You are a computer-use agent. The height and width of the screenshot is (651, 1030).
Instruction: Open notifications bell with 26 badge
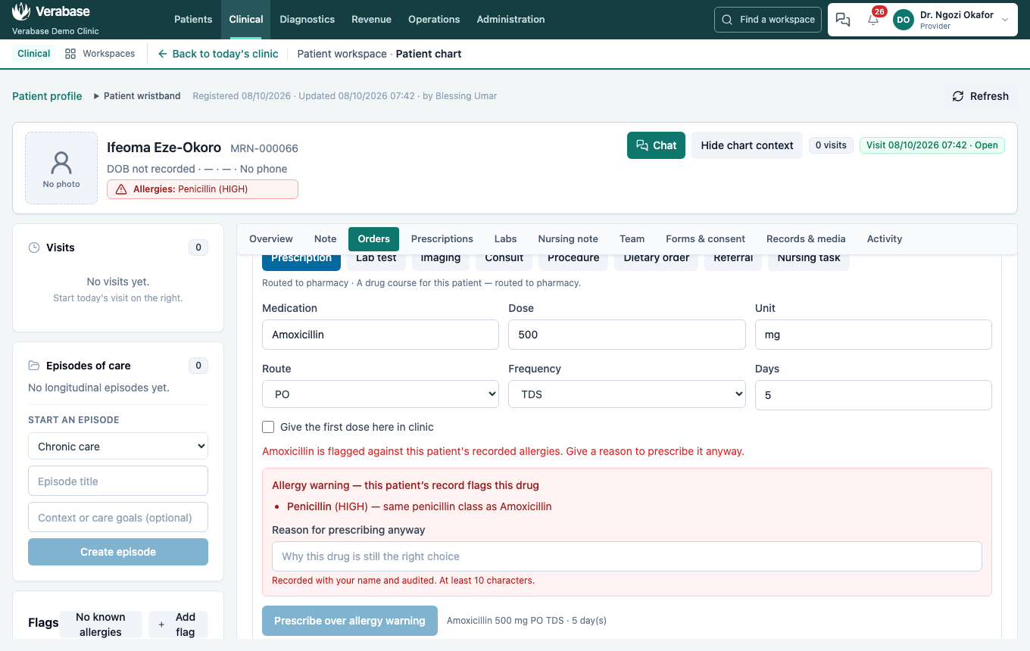873,20
